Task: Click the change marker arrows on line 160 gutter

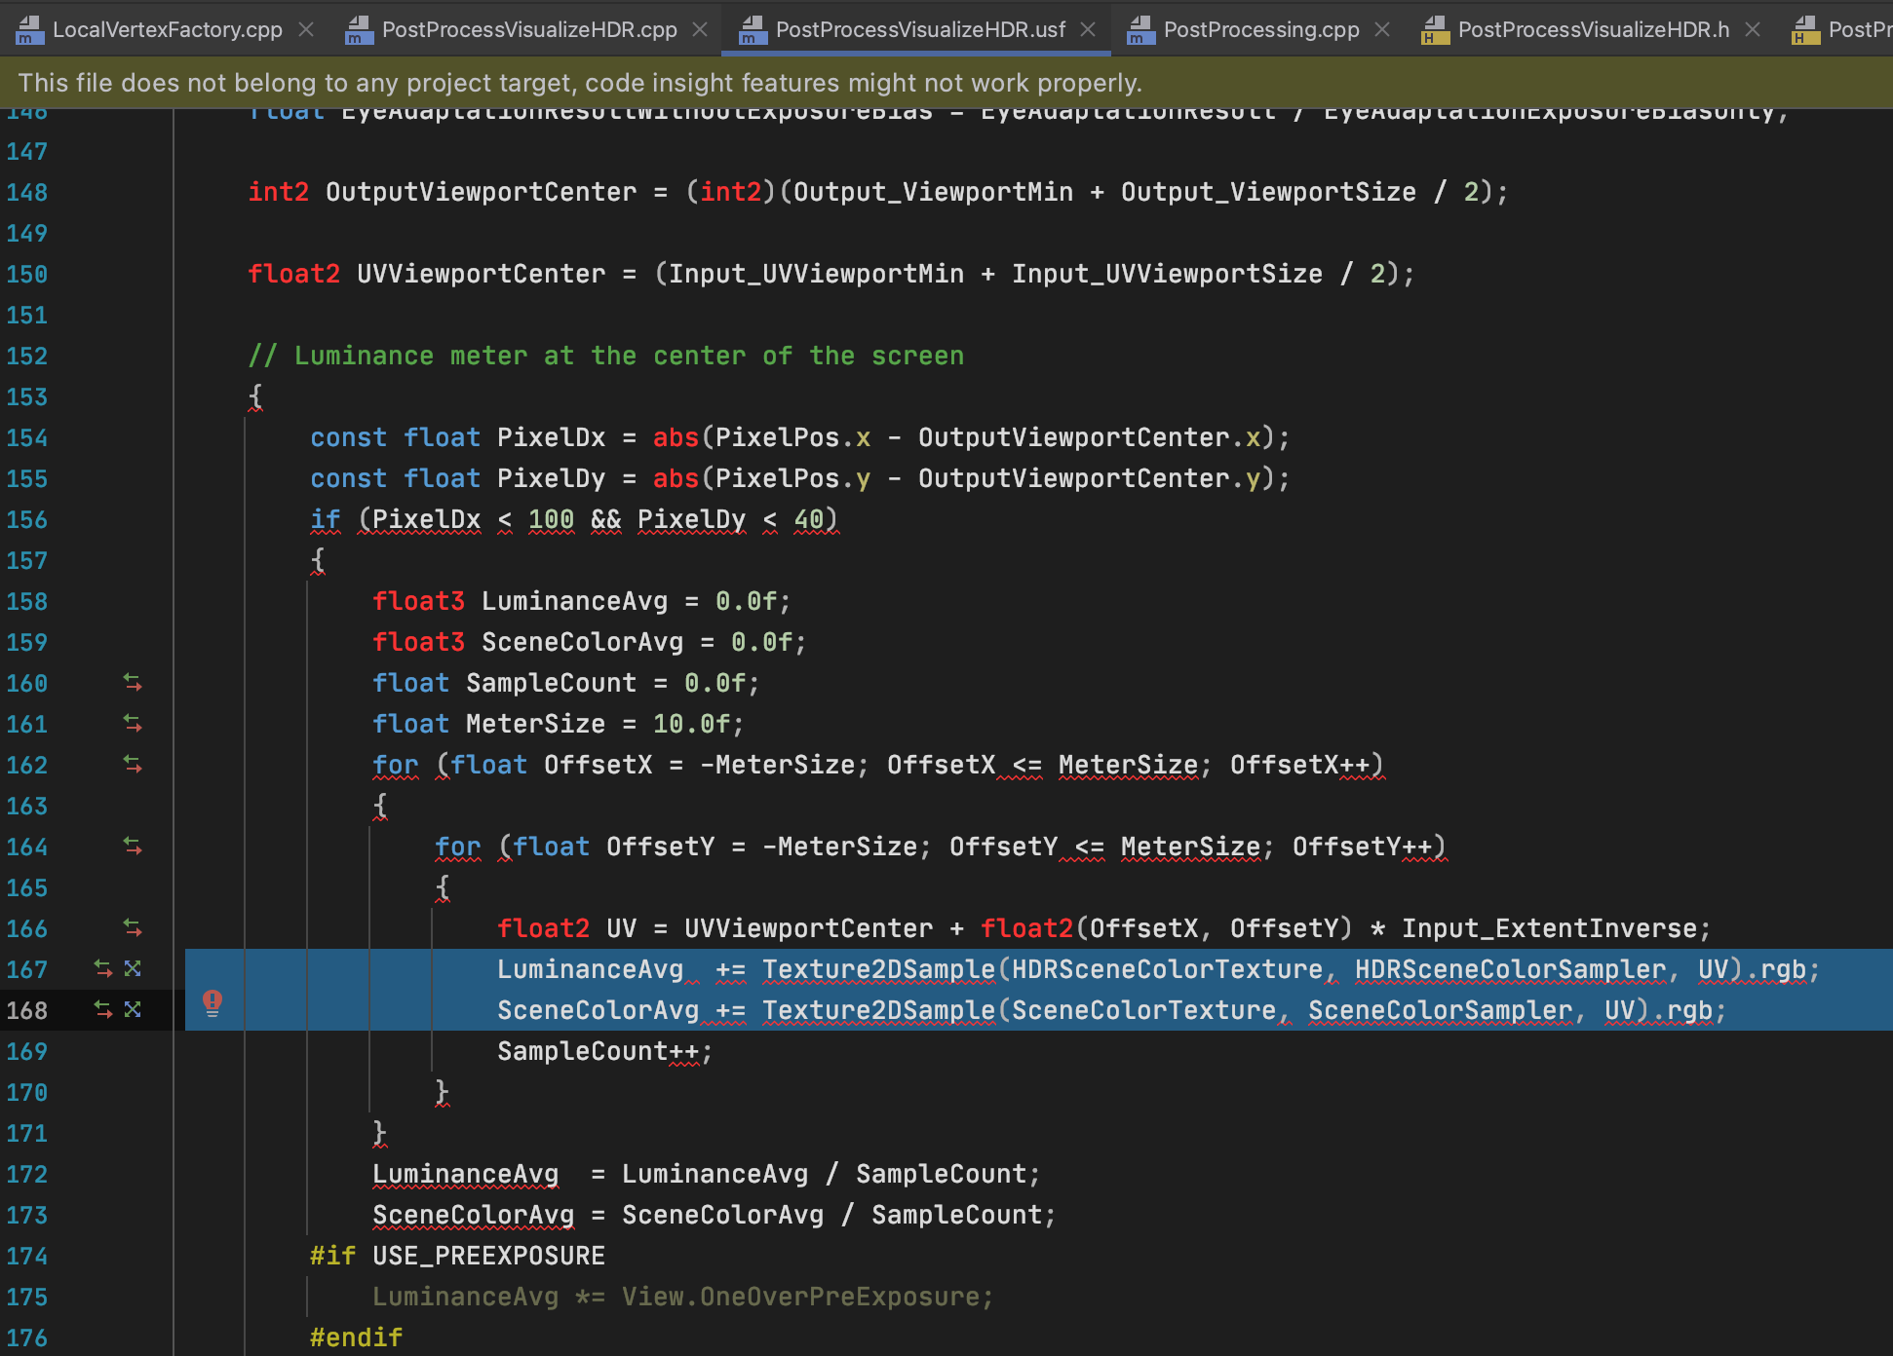Action: click(133, 683)
